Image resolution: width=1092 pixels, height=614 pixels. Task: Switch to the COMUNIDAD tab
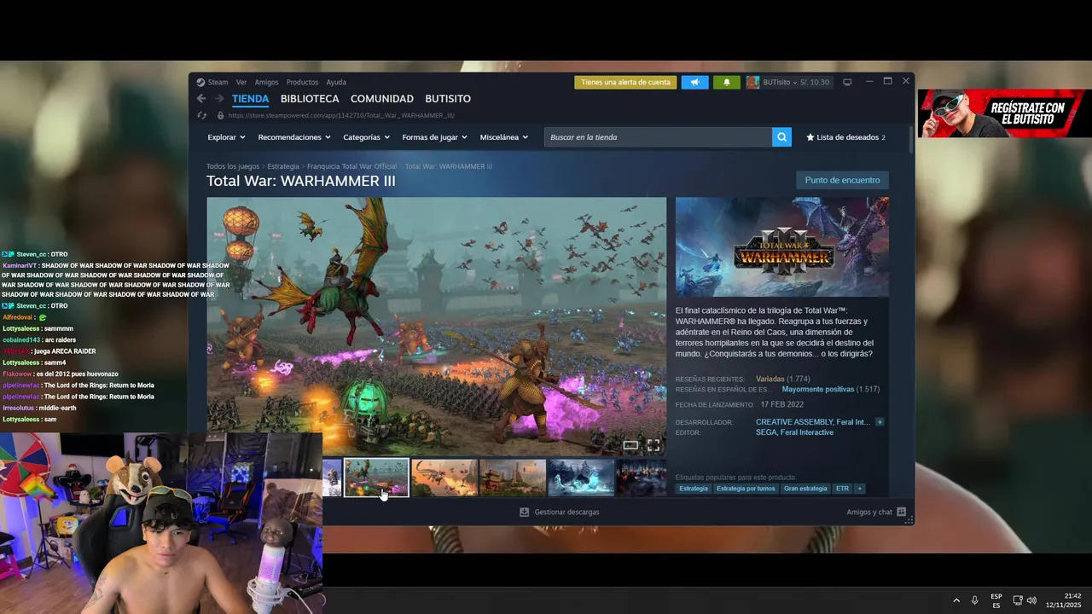[x=382, y=99]
